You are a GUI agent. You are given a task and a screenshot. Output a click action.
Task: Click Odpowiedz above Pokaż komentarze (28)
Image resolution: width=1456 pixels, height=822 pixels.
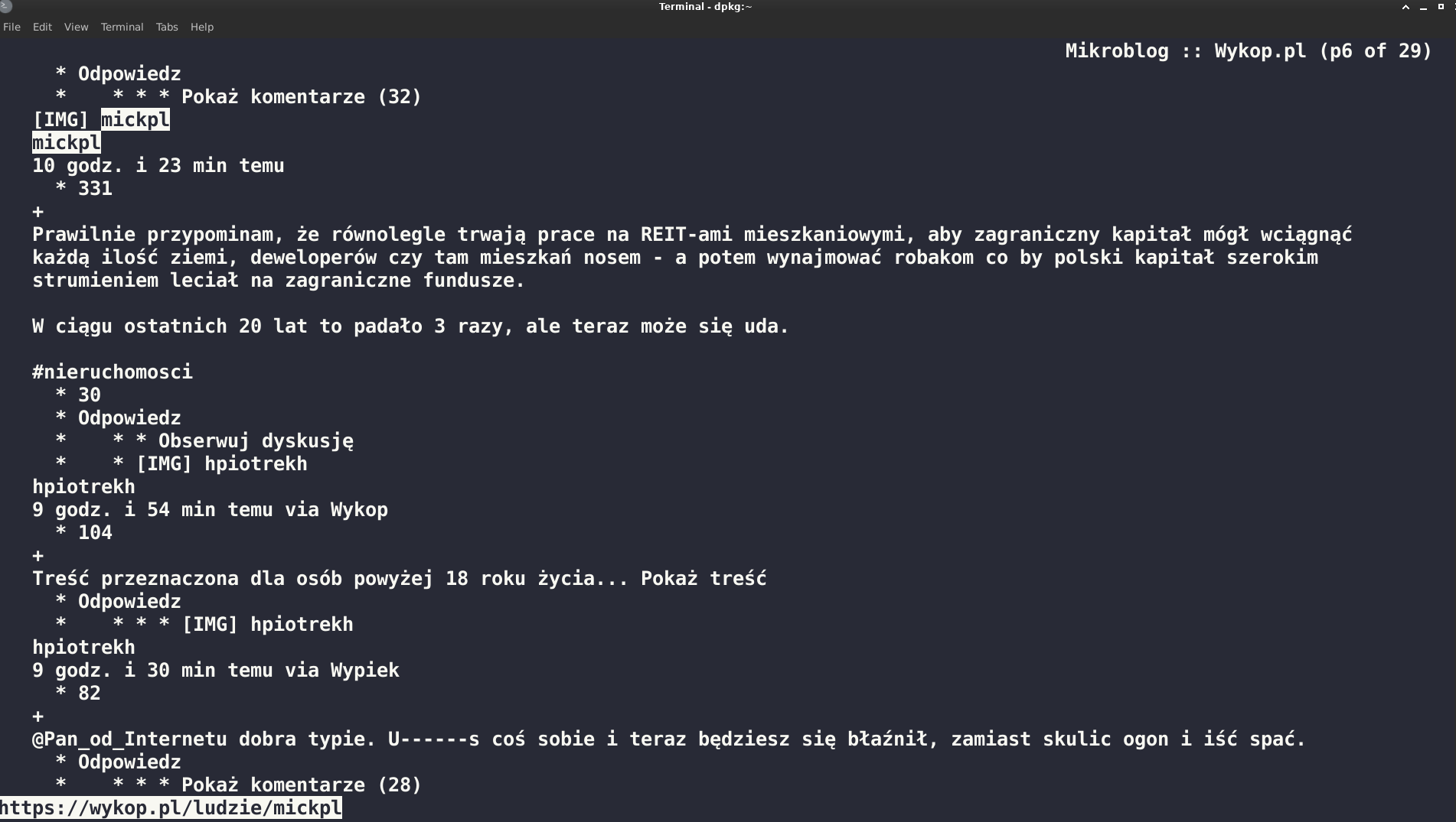pyautogui.click(x=129, y=762)
